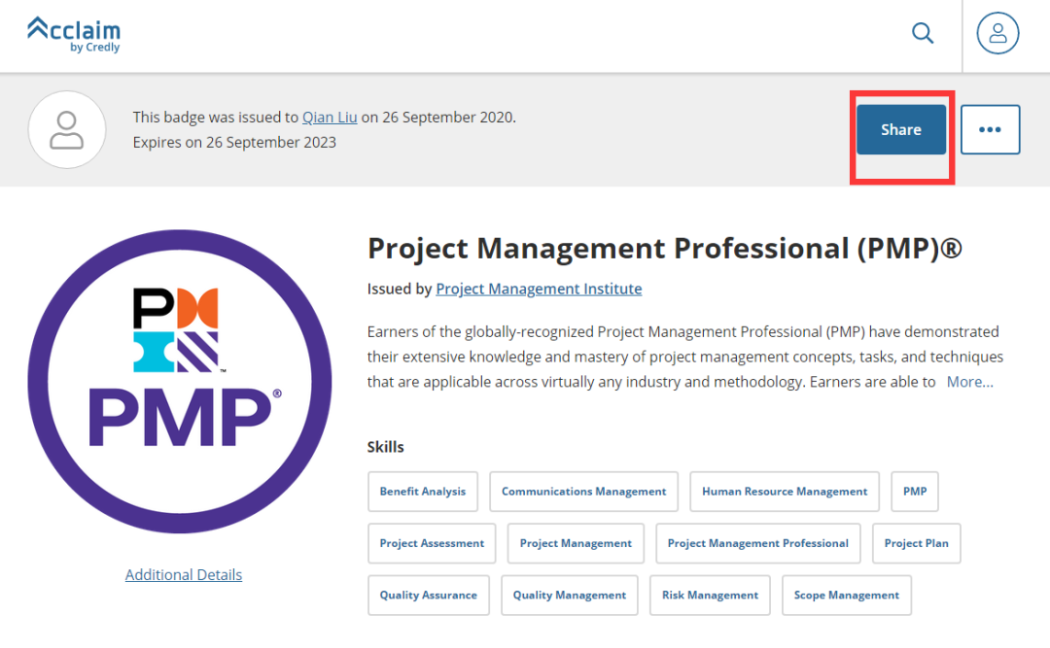Open the Project Management Professional skill tag
Viewport: 1050px width, 648px height.
tap(758, 543)
